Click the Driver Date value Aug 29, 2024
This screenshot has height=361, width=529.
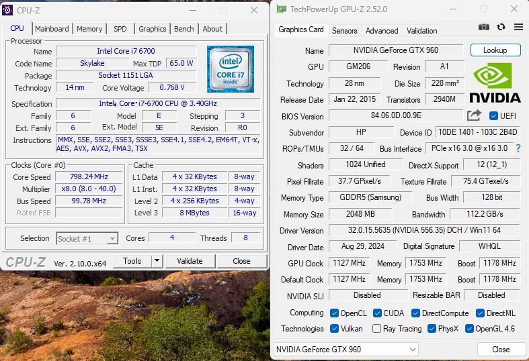pyautogui.click(x=363, y=246)
